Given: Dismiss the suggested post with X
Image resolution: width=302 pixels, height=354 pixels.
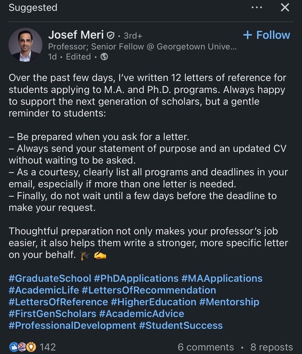Looking at the screenshot, I should pos(285,8).
